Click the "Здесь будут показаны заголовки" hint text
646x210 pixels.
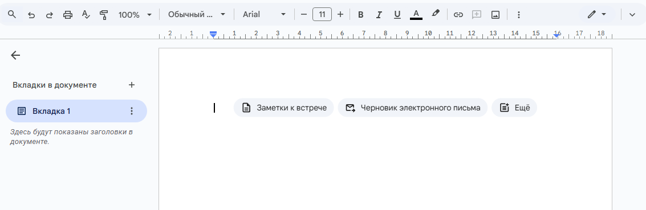pos(71,137)
